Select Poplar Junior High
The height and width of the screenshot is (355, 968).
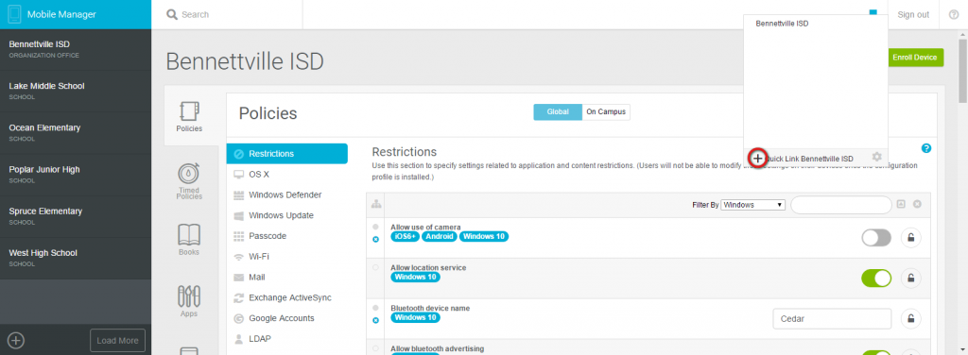coord(76,175)
